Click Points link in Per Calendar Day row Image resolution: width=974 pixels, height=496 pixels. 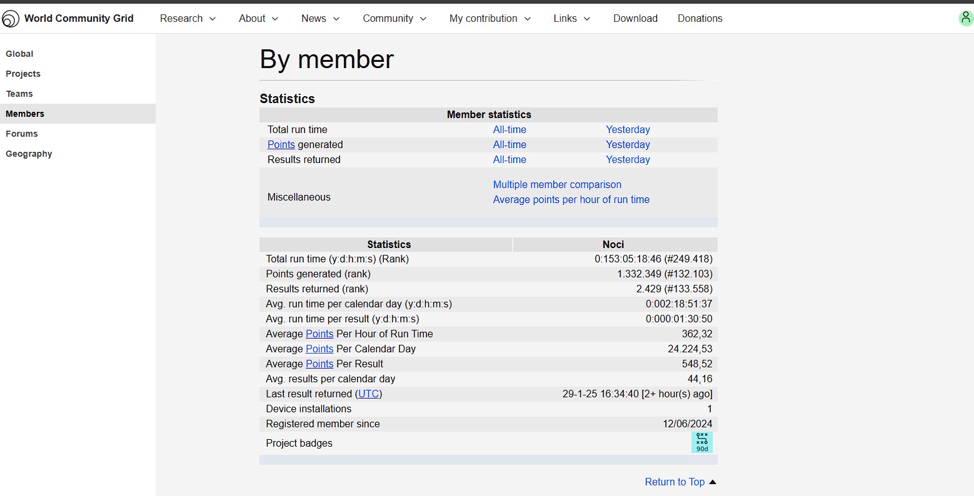click(319, 349)
